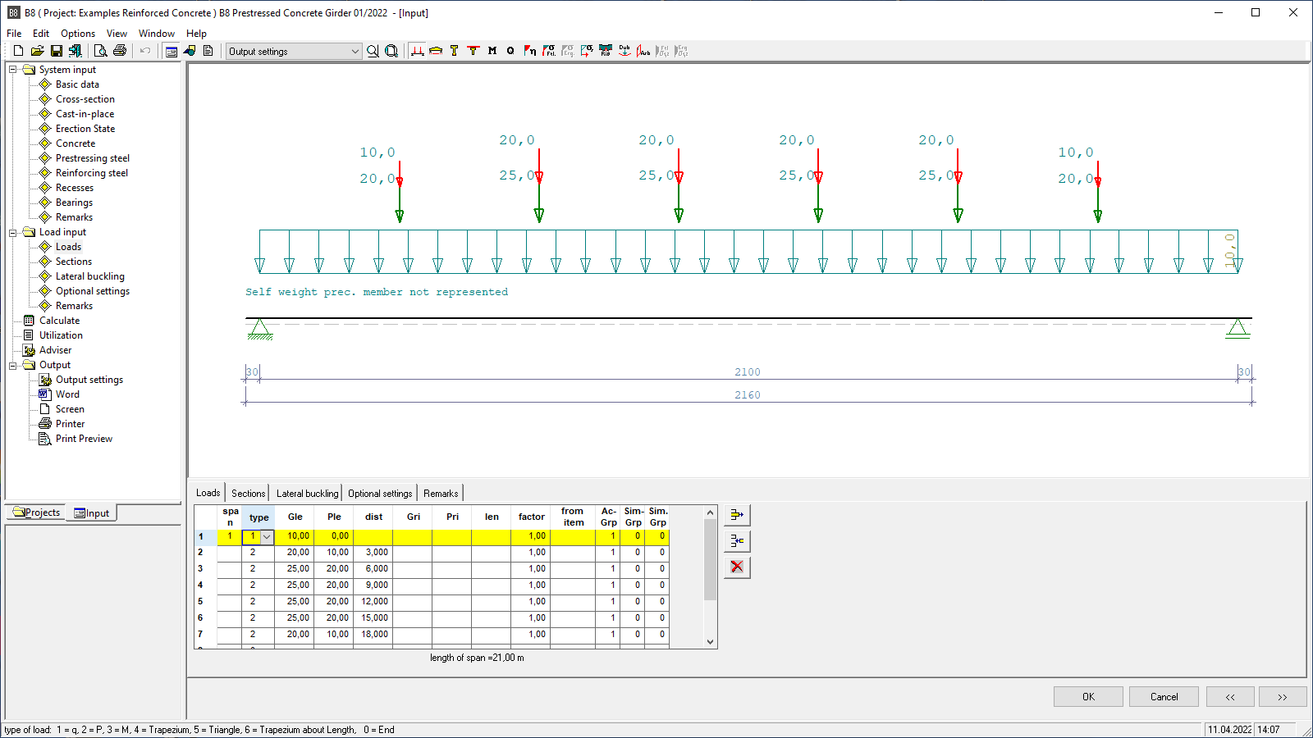Open the Edit menu

(x=41, y=34)
